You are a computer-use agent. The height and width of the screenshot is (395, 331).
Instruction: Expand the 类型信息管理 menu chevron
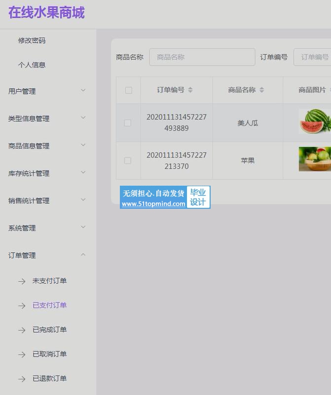[x=83, y=118]
